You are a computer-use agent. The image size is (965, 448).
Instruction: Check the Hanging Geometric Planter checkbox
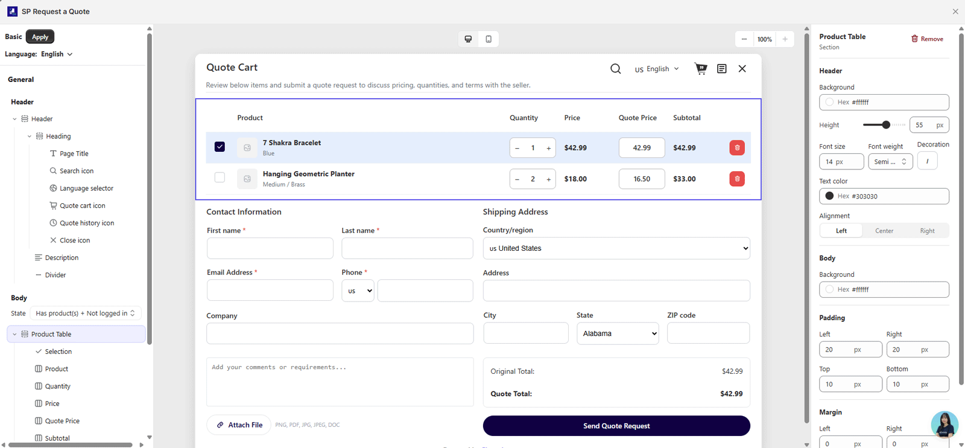[220, 178]
